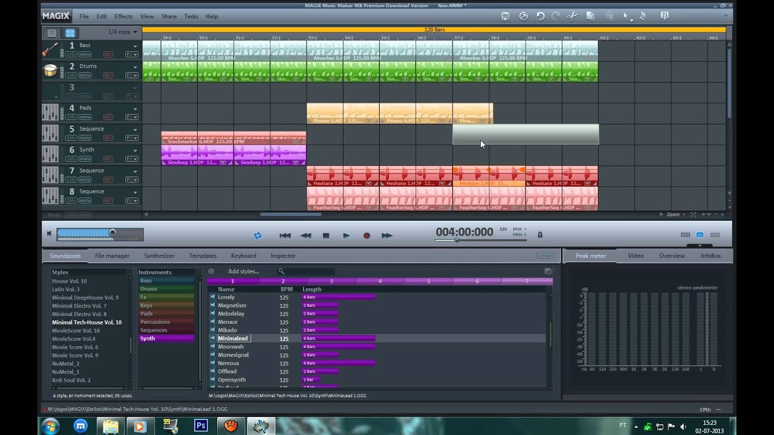This screenshot has width=774, height=435.
Task: Solo the Synth track 6
Action: [71, 159]
